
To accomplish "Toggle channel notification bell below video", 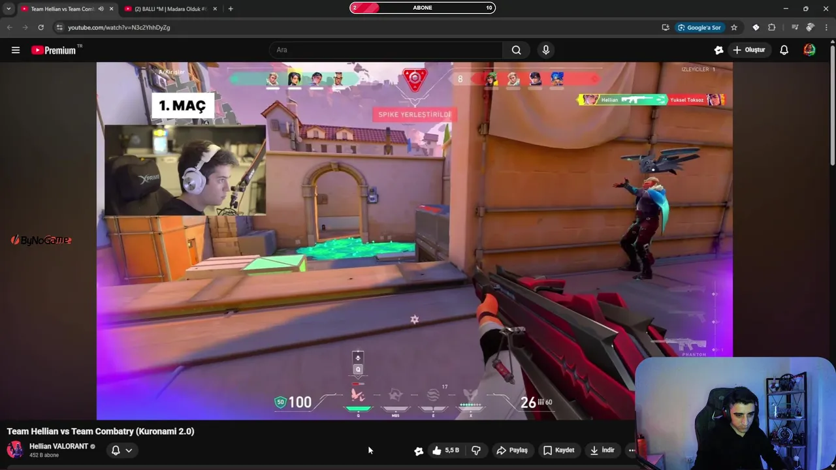I will pos(116,450).
